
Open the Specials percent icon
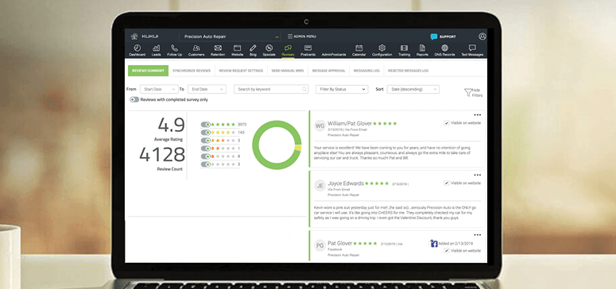[x=269, y=48]
